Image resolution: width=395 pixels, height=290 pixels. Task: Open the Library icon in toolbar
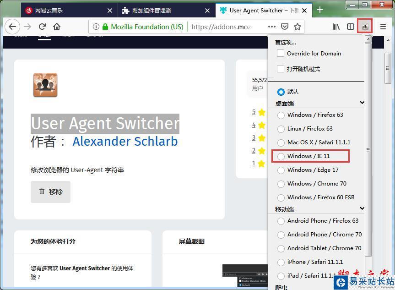(x=336, y=27)
